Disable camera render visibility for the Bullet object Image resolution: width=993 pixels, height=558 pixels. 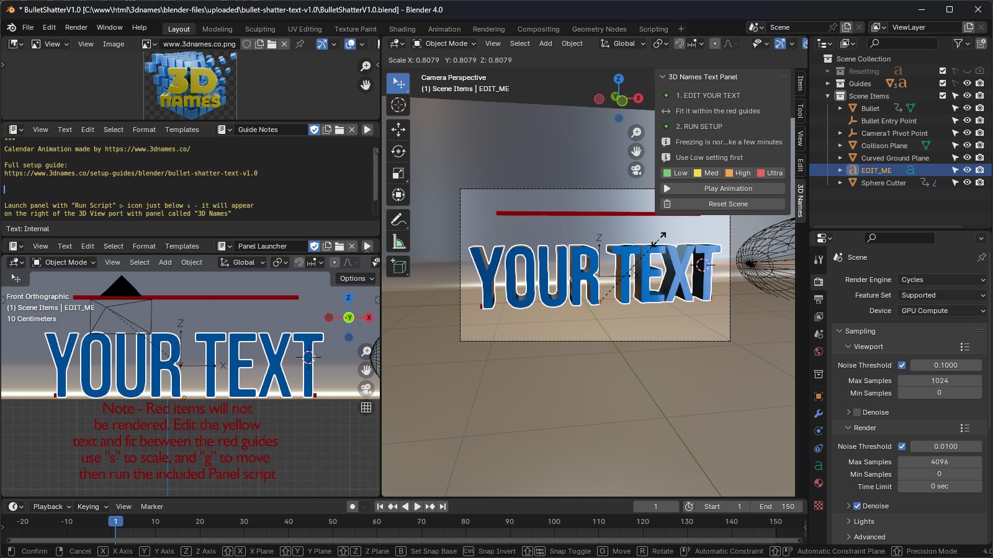pos(979,108)
